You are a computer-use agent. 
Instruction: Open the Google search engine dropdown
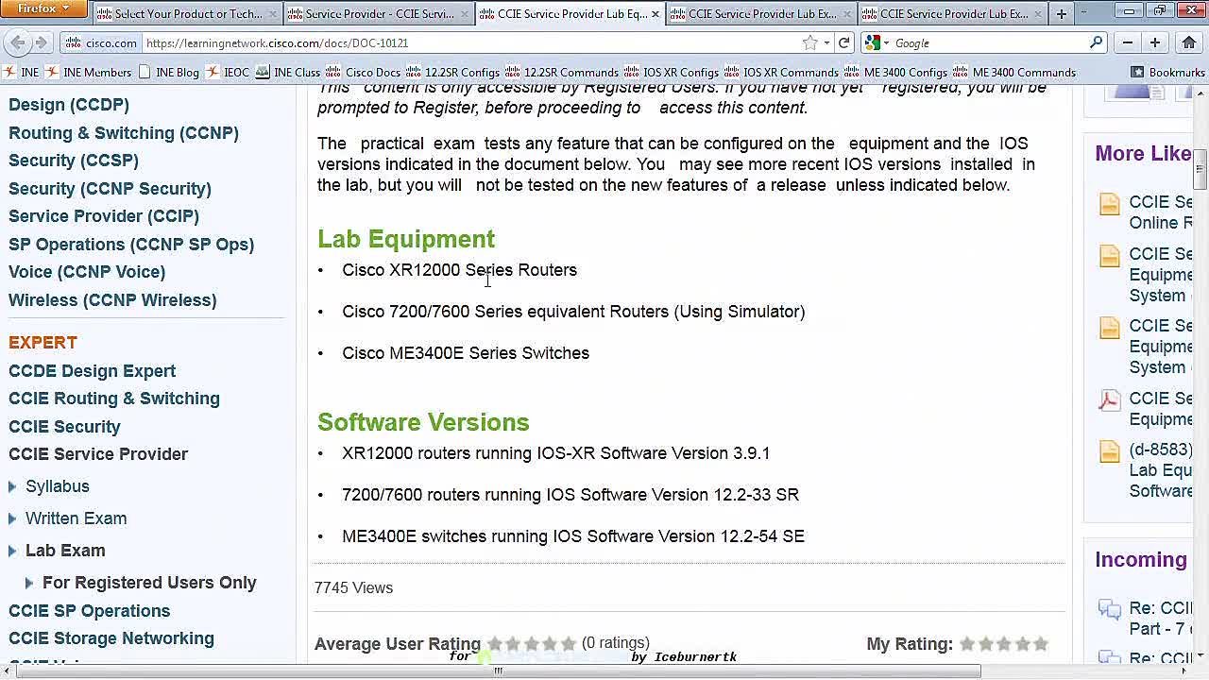[x=877, y=42]
